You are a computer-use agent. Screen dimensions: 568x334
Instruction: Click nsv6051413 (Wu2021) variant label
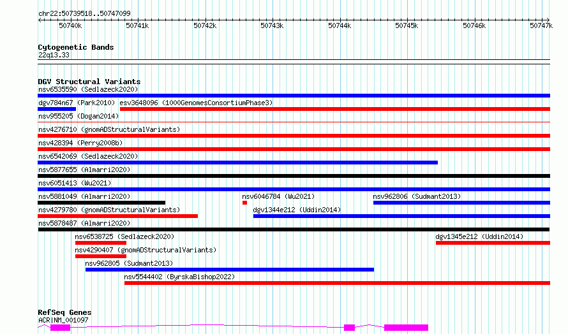[75, 183]
